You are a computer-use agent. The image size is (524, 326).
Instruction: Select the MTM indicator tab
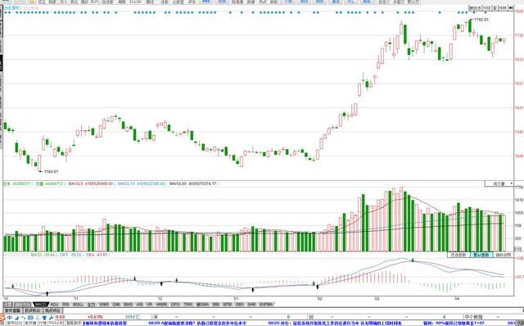pos(228,304)
